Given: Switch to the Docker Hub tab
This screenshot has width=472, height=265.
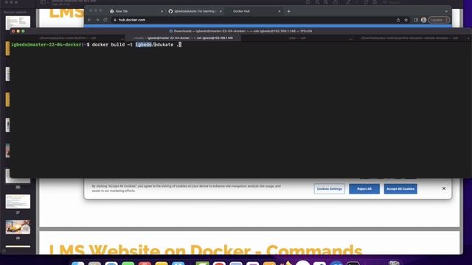Looking at the screenshot, I should [x=255, y=11].
